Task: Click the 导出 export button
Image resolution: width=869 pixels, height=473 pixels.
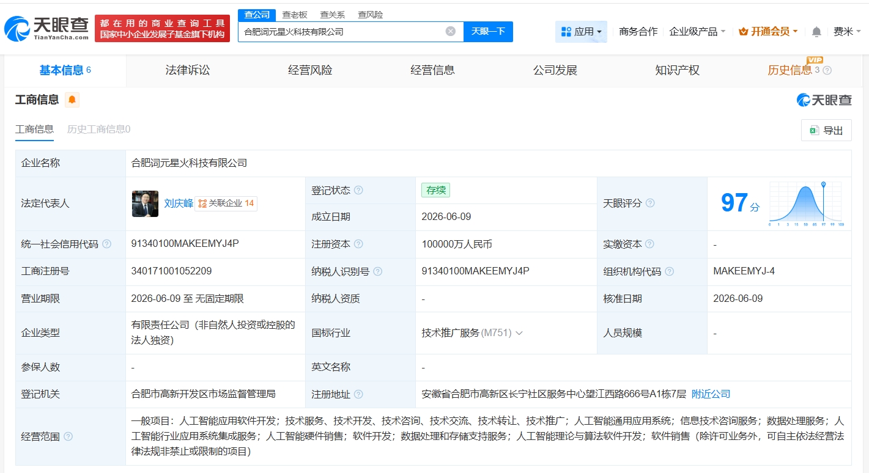Action: [826, 130]
